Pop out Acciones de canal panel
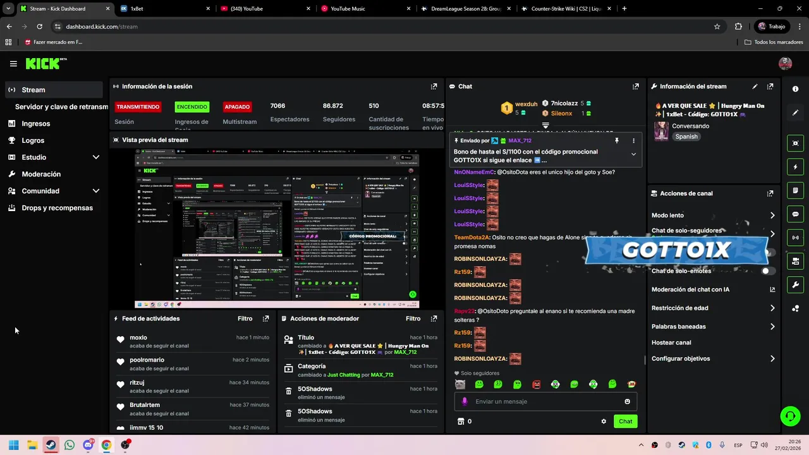Screen dimensions: 809x455 [x=770, y=193]
